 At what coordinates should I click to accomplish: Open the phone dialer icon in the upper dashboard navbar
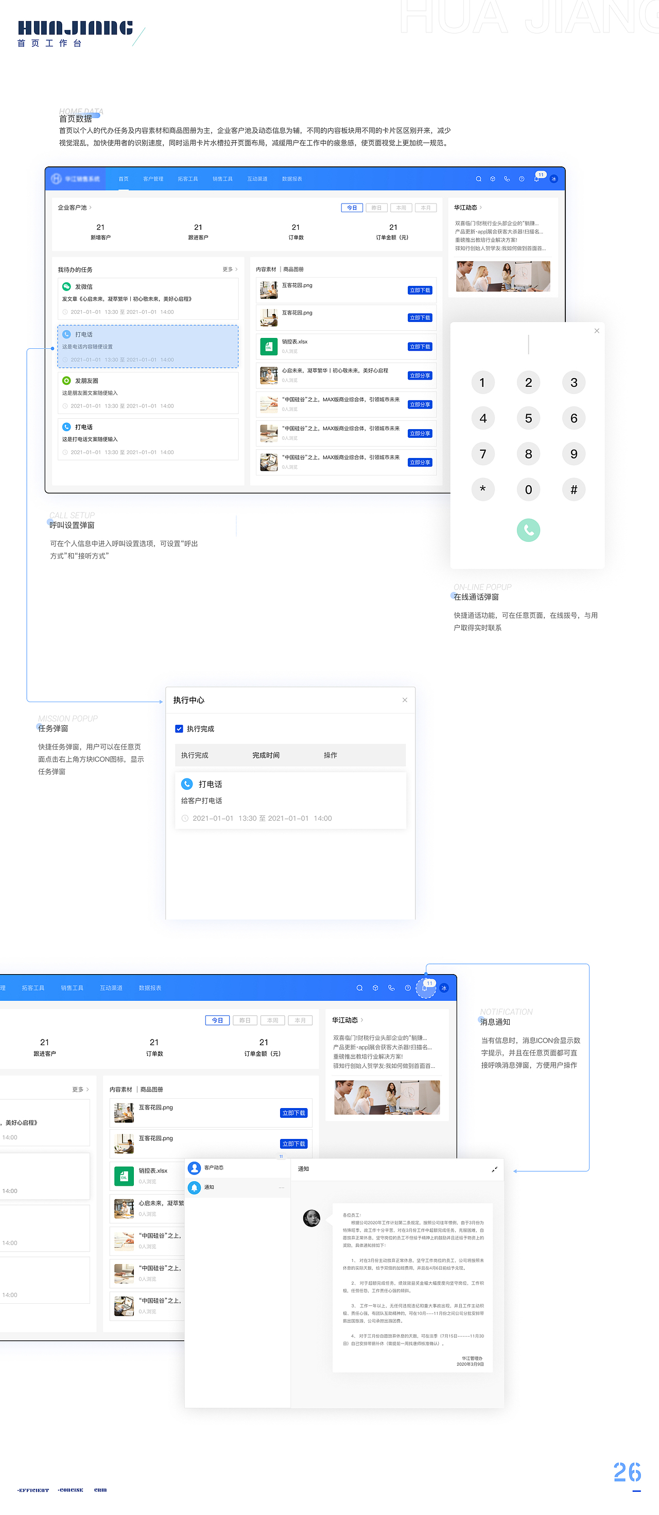tap(507, 179)
